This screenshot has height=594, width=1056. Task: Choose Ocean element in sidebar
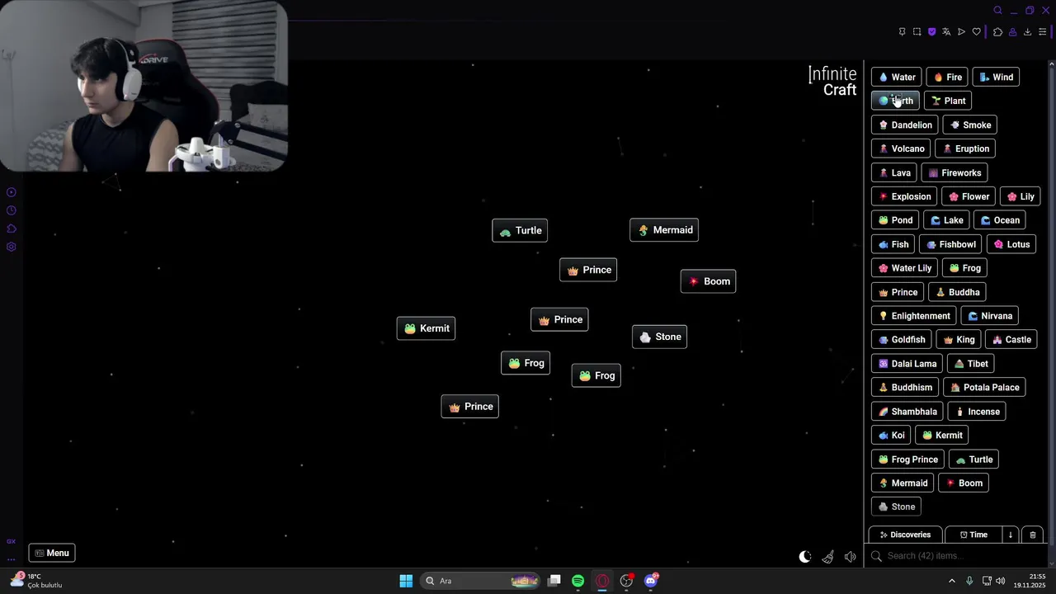1000,220
